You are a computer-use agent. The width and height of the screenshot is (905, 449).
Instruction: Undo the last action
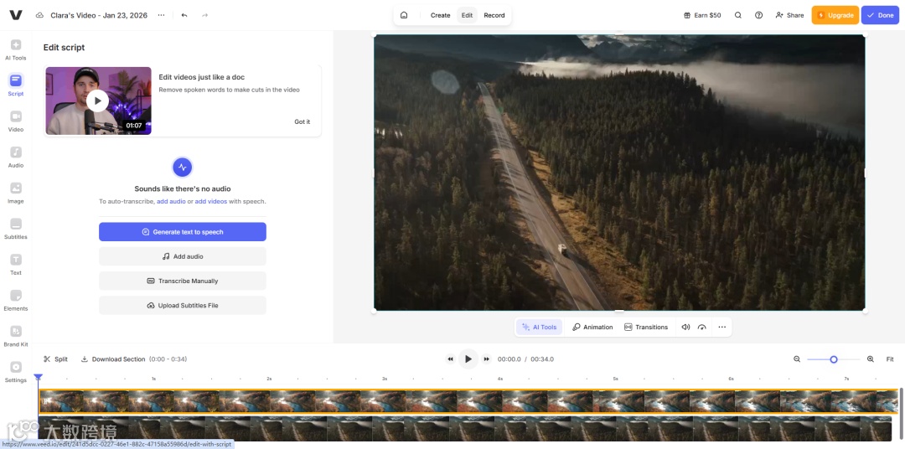click(184, 15)
